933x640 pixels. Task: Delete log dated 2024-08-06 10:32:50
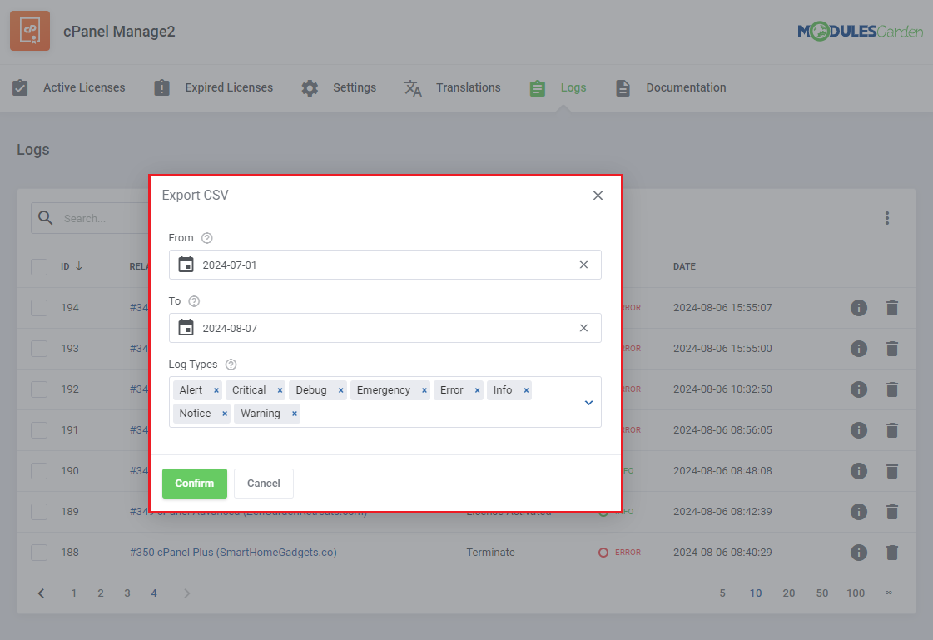pyautogui.click(x=892, y=389)
